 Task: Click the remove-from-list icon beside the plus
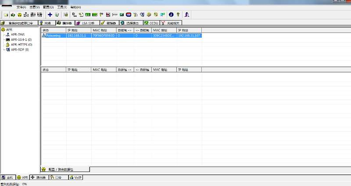pyautogui.click(x=57, y=15)
